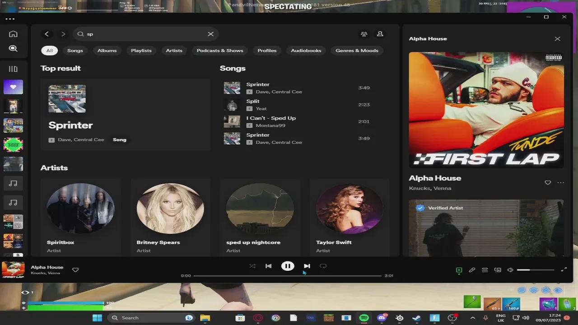578x325 pixels.
Task: Open the Friend Activity icon
Action: pyautogui.click(x=364, y=34)
